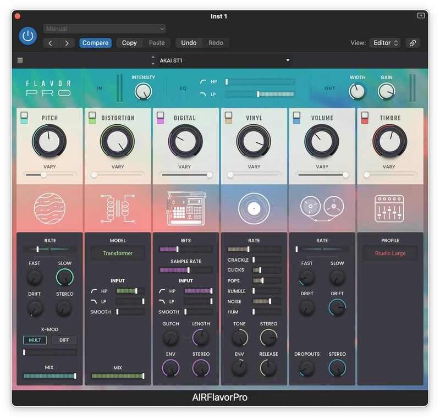Click the Undo button
Image resolution: width=440 pixels, height=420 pixels.
click(x=189, y=43)
